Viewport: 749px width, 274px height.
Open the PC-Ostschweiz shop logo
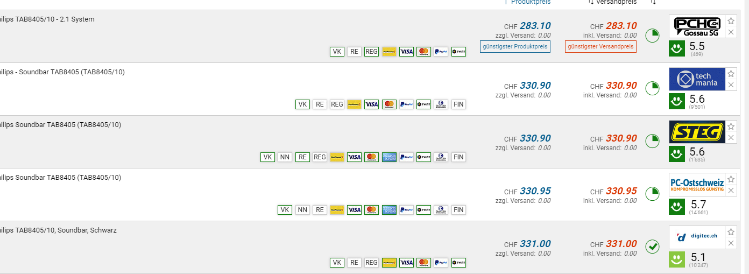[x=697, y=185]
